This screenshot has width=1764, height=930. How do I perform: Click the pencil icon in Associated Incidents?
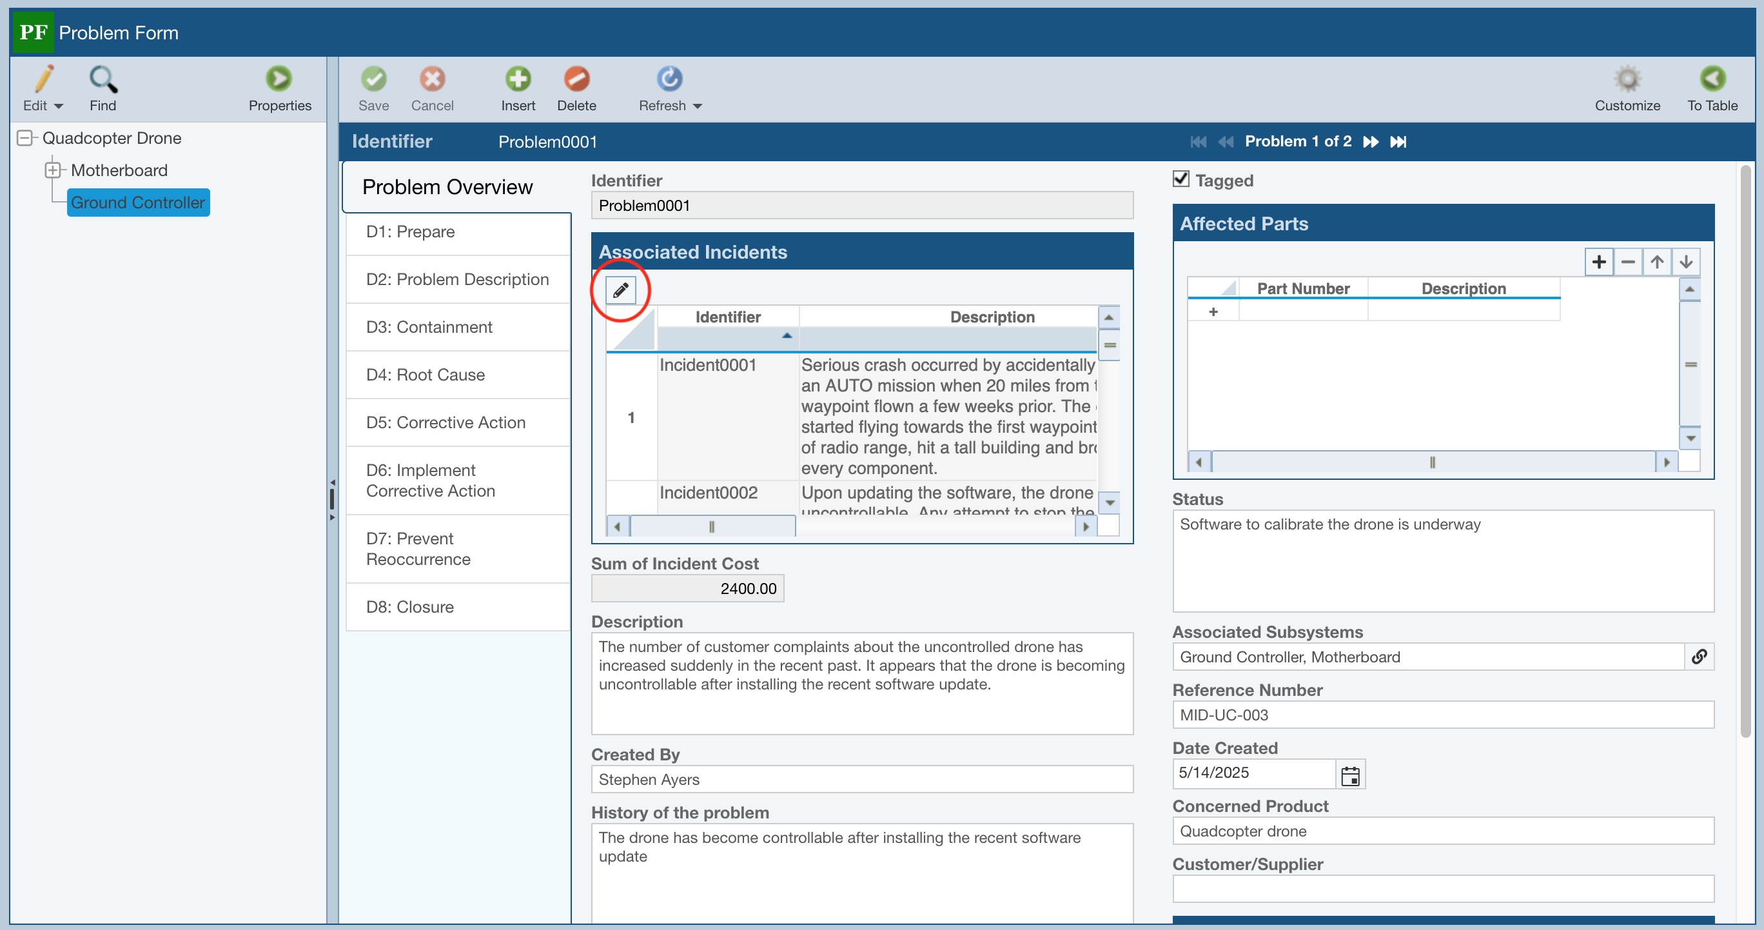(620, 290)
